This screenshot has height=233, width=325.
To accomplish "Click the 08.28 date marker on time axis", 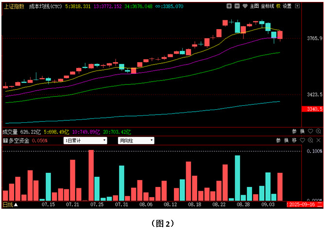I will coord(243,205).
